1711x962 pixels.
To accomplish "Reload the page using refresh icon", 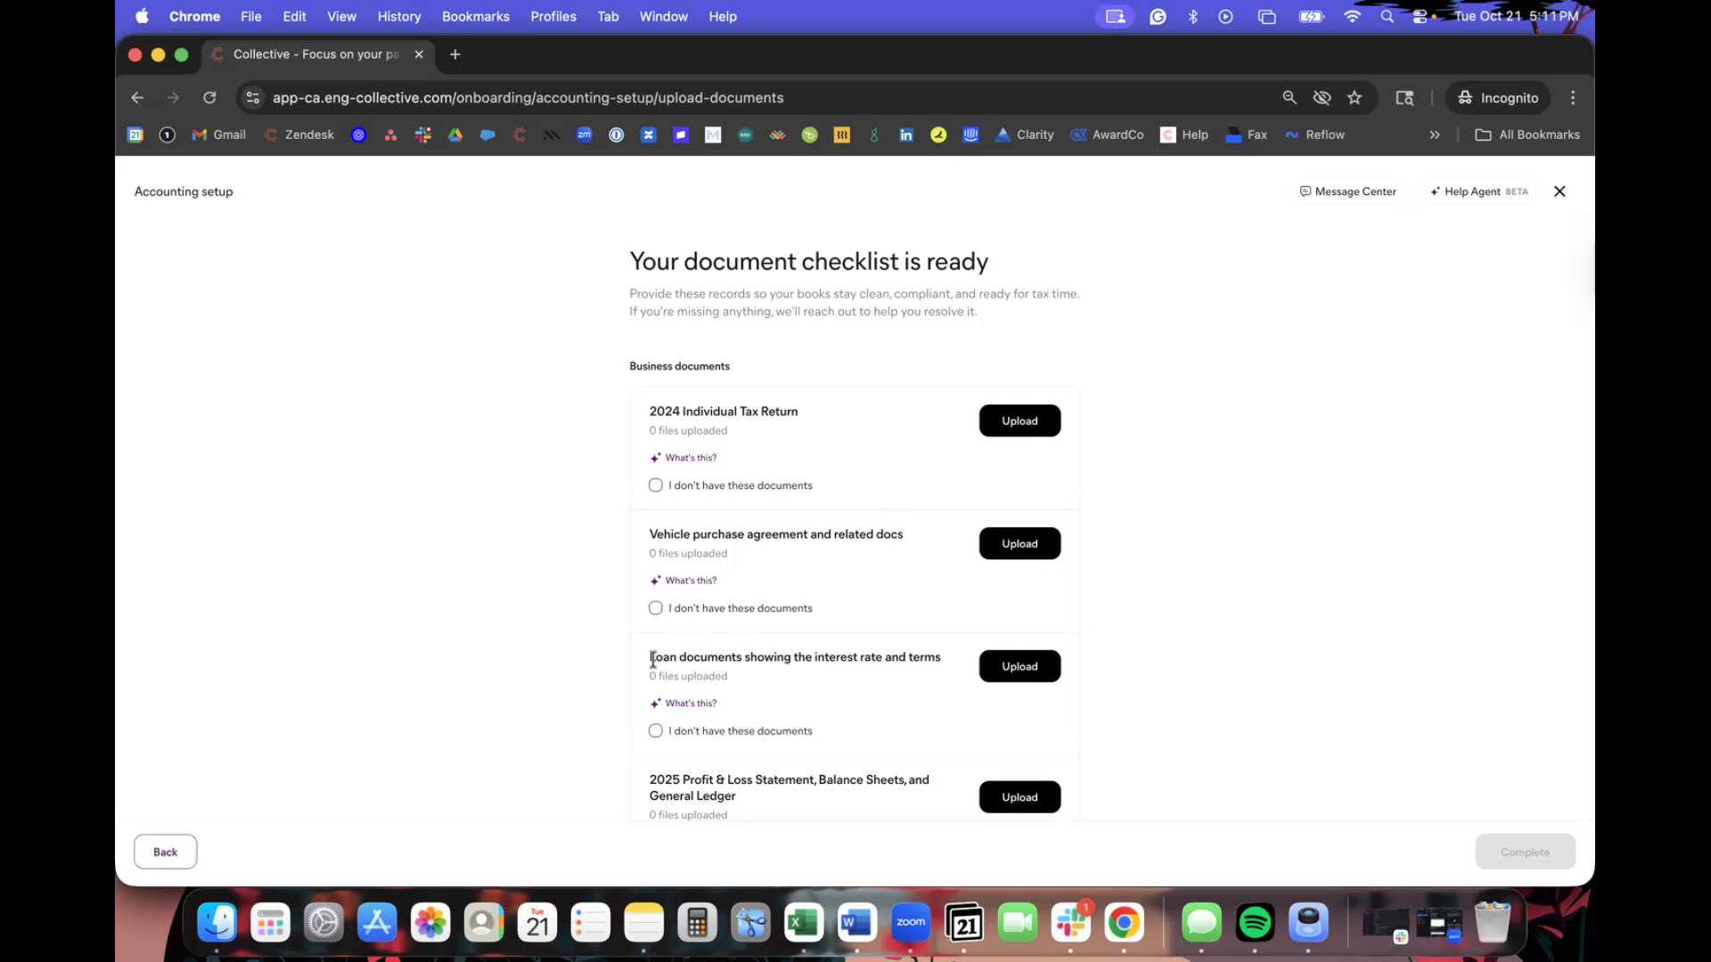I will 209,98.
